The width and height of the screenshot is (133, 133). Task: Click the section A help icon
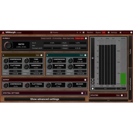pyautogui.click(x=41, y=55)
